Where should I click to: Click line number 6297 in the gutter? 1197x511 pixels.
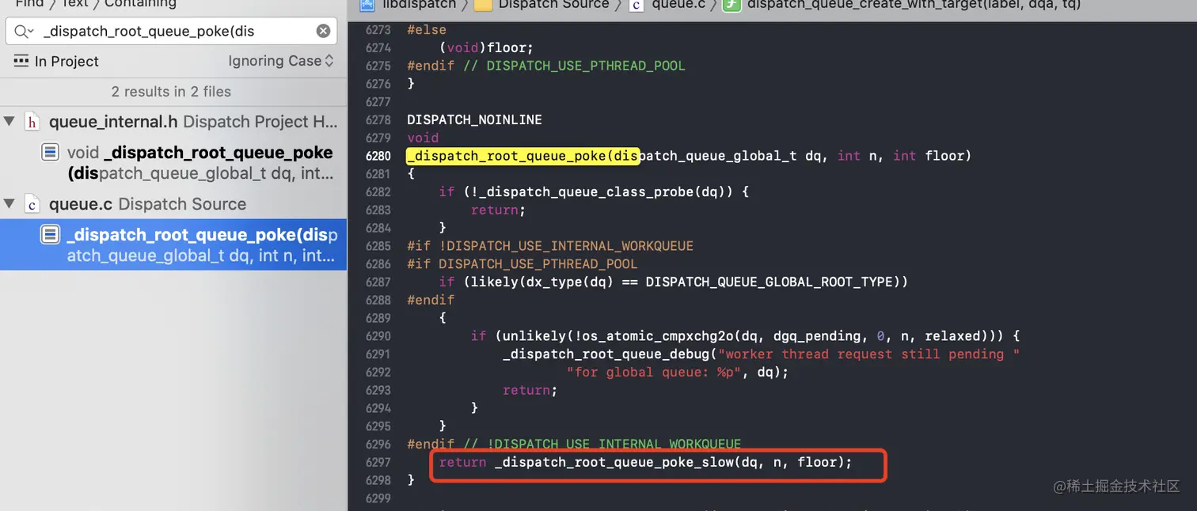click(x=378, y=462)
